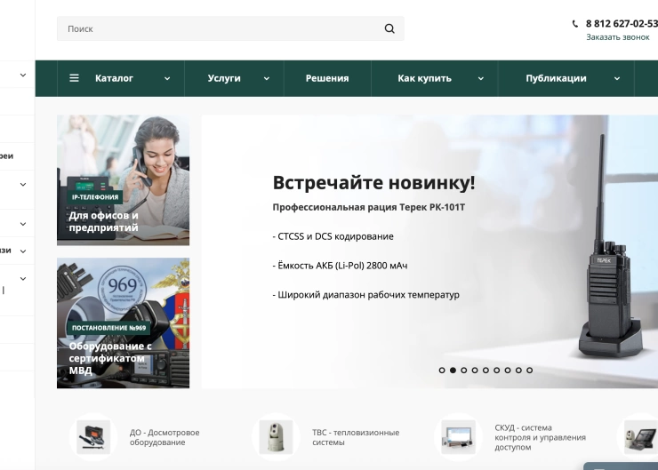This screenshot has width=658, height=470.
Task: Expand the Каталог dropdown chevron
Action: [167, 78]
